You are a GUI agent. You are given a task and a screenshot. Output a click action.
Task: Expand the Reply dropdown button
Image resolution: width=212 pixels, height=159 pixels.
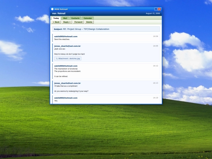point(67,22)
